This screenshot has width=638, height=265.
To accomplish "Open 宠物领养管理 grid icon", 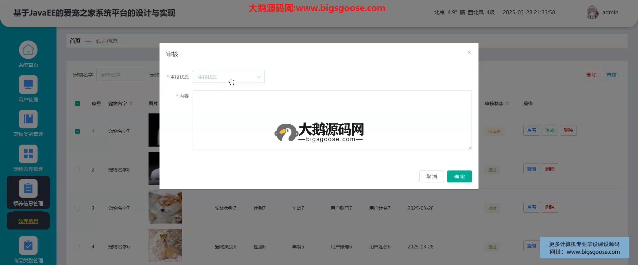I will pos(28,154).
